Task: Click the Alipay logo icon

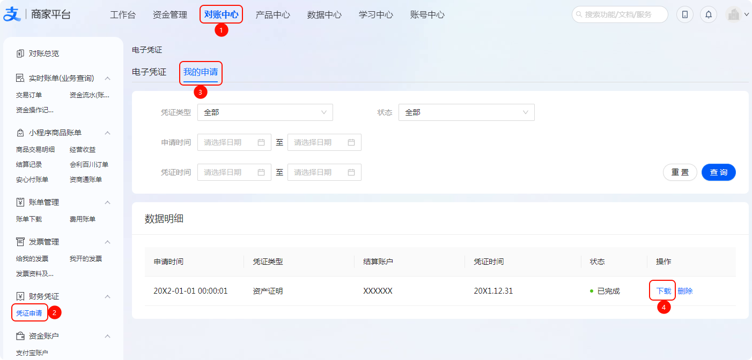Action: 11,14
